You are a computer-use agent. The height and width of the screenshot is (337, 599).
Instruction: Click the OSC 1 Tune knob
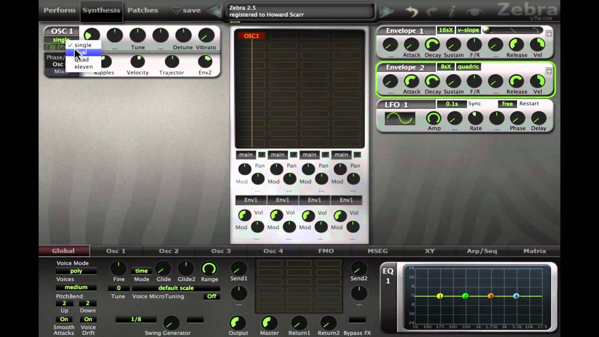point(138,36)
